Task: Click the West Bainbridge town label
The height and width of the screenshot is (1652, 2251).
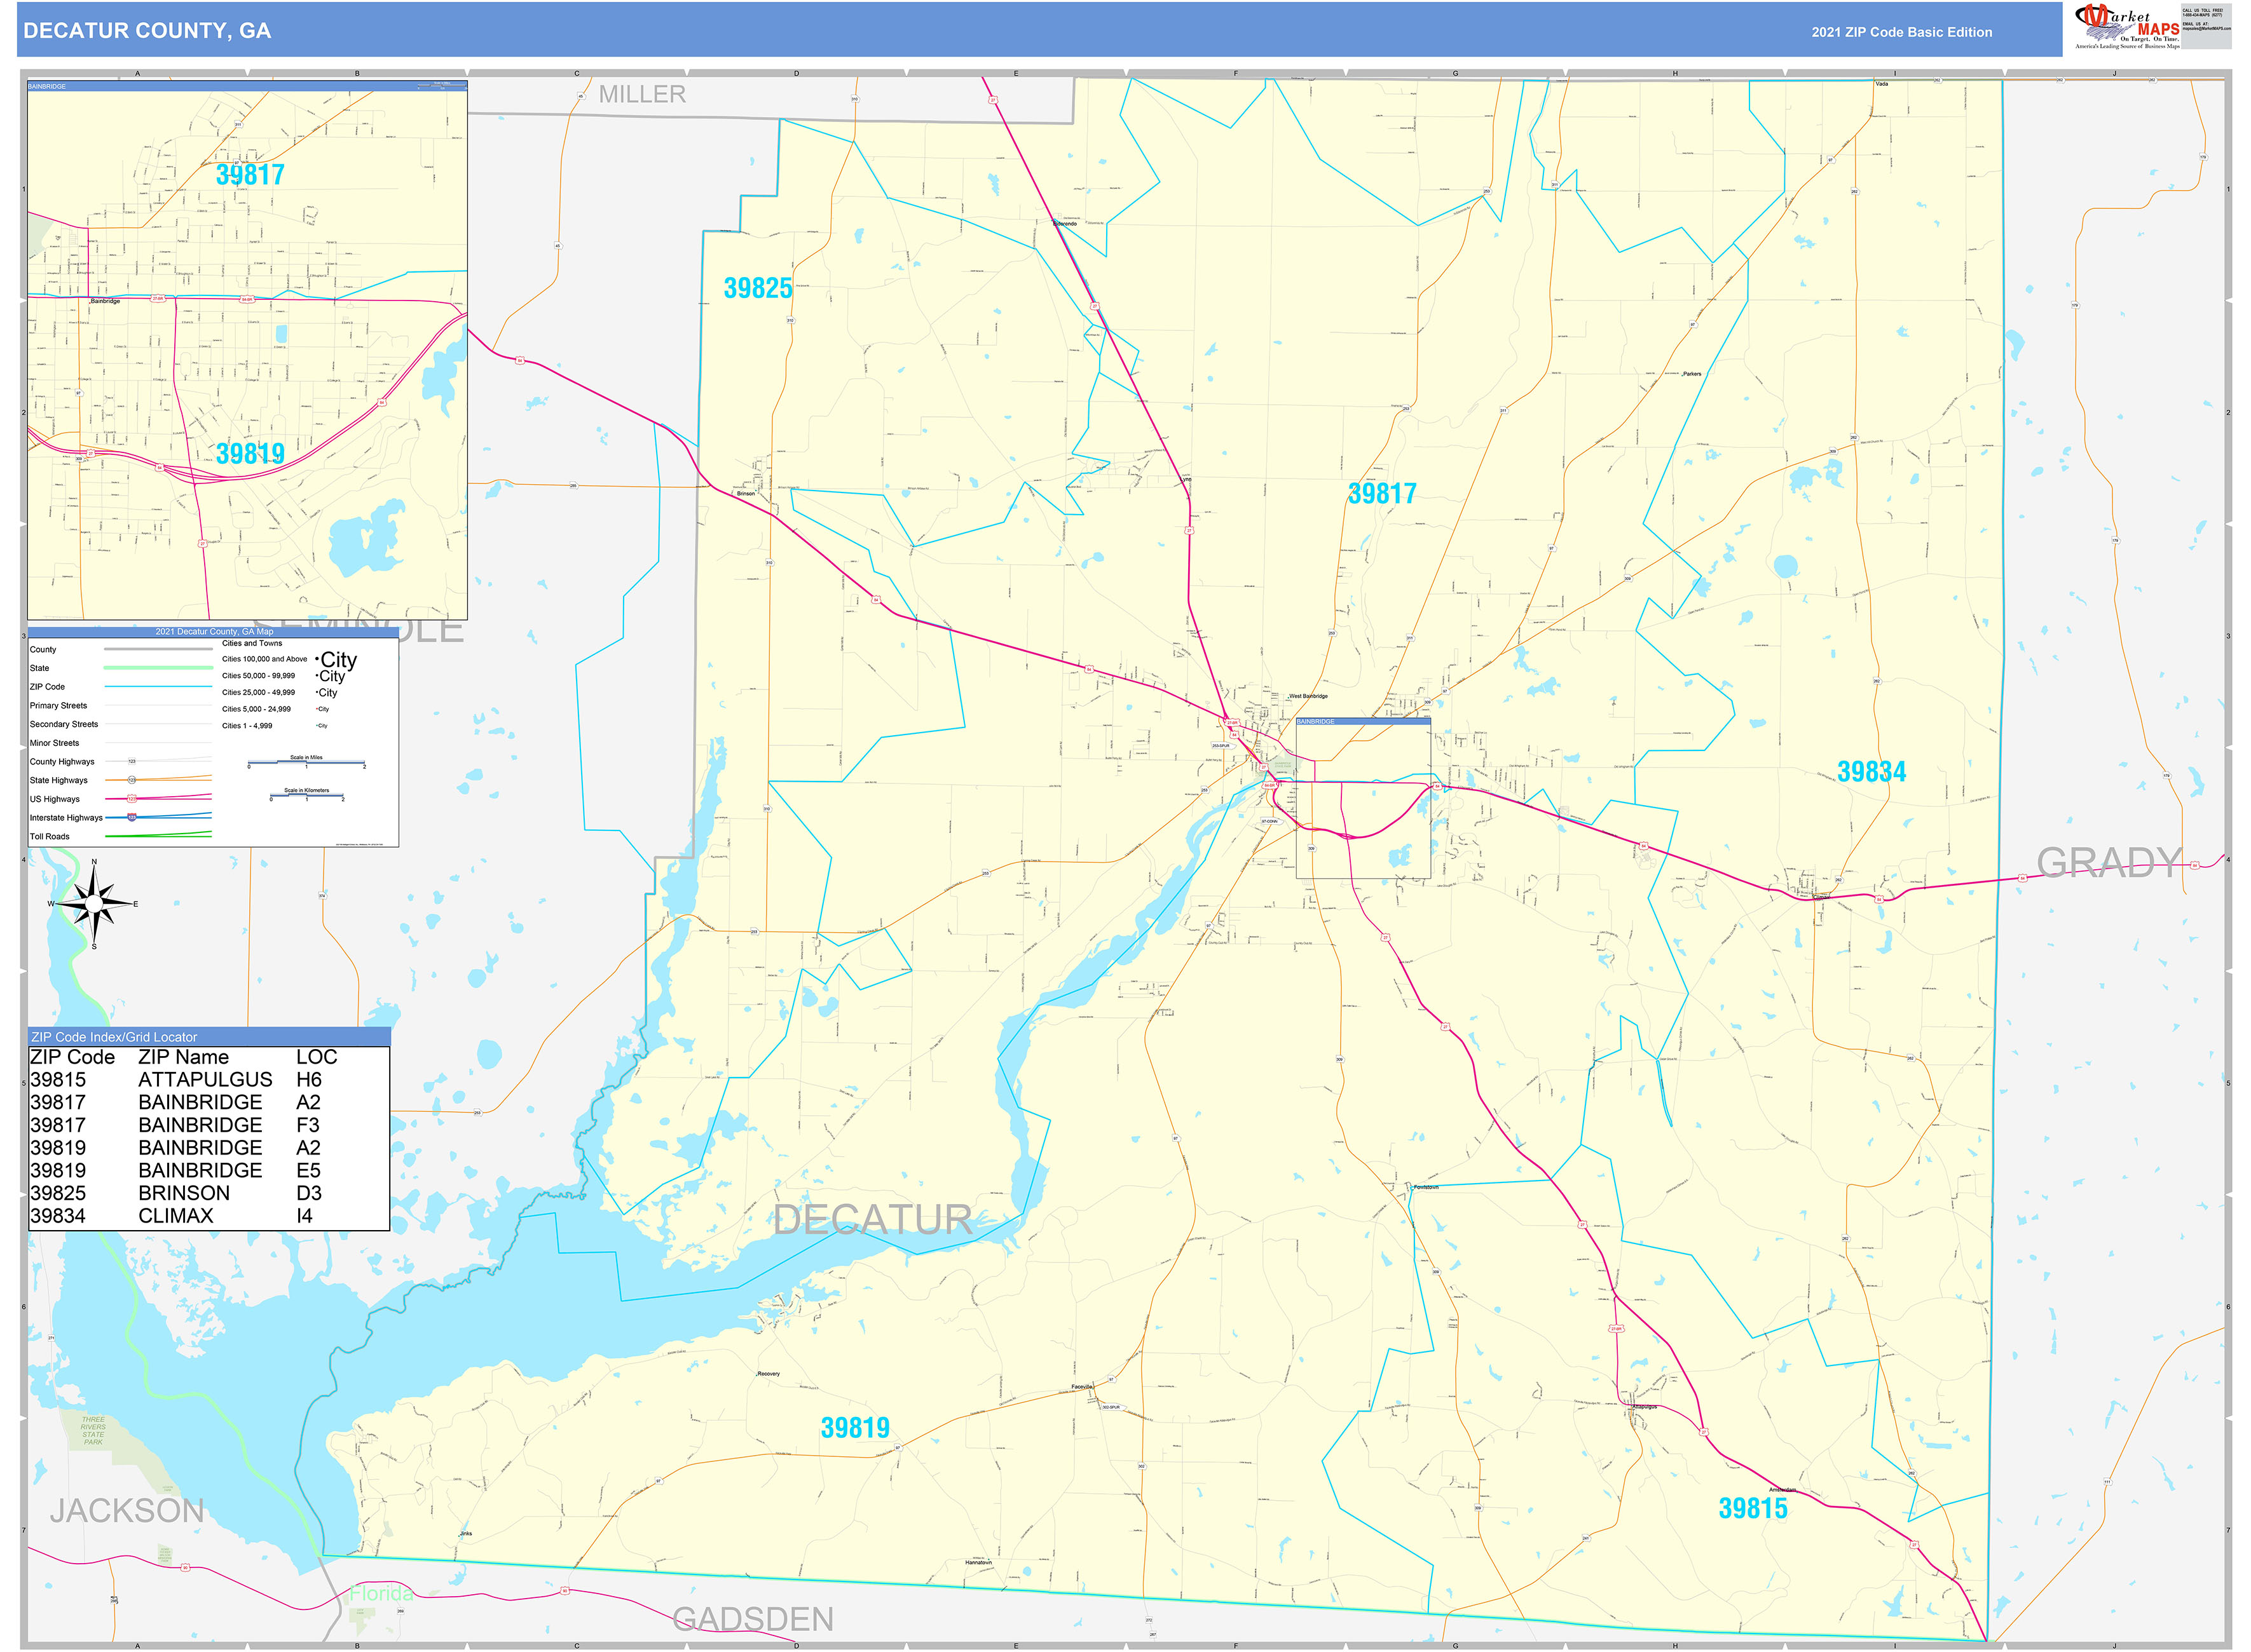Action: [1309, 696]
